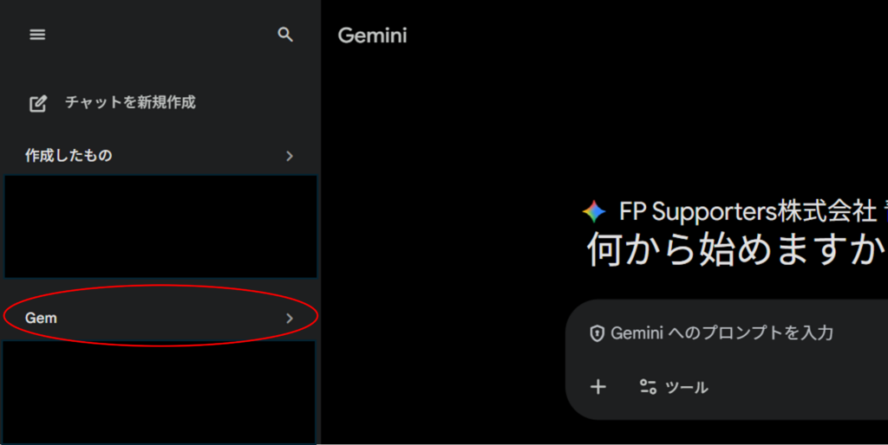The width and height of the screenshot is (888, 445).
Task: Click the ツール text label
Action: pyautogui.click(x=687, y=387)
